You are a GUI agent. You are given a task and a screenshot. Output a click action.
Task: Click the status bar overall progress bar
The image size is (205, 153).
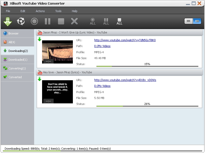pyautogui.click(x=103, y=151)
